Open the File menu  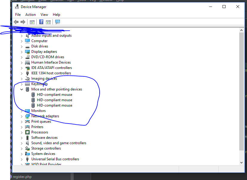[x=18, y=15]
